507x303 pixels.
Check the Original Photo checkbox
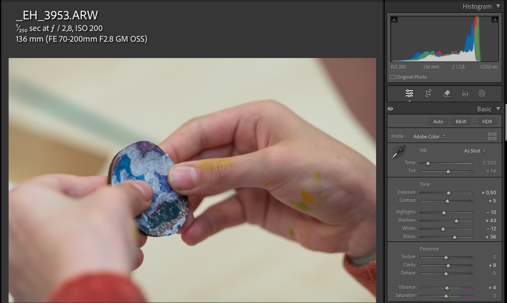[392, 77]
